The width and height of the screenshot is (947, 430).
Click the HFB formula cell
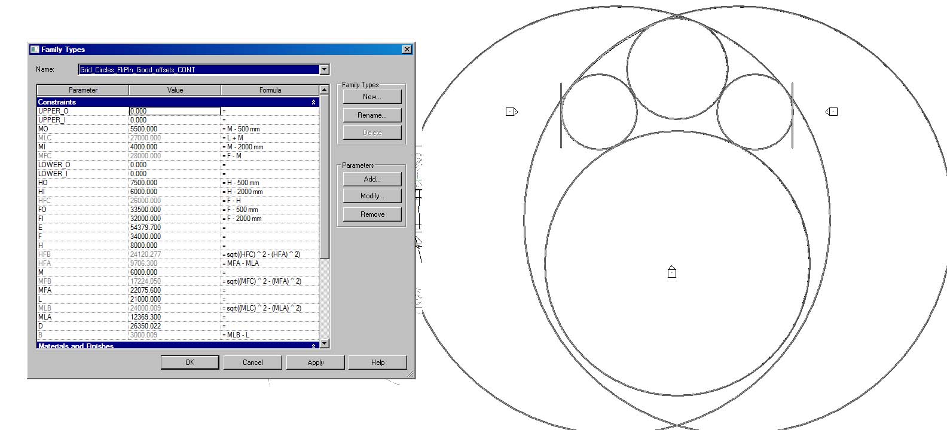(270, 254)
